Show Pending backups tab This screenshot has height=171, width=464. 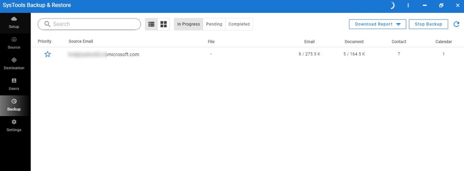214,24
